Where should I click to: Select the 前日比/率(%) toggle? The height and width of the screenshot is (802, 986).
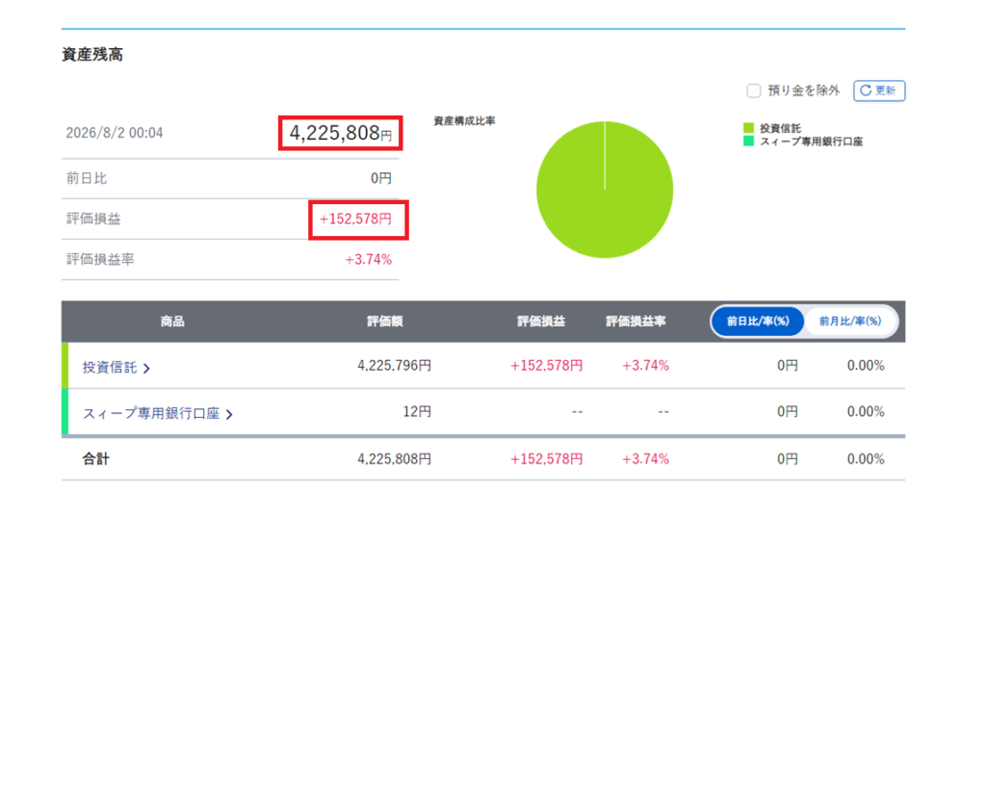pos(757,322)
